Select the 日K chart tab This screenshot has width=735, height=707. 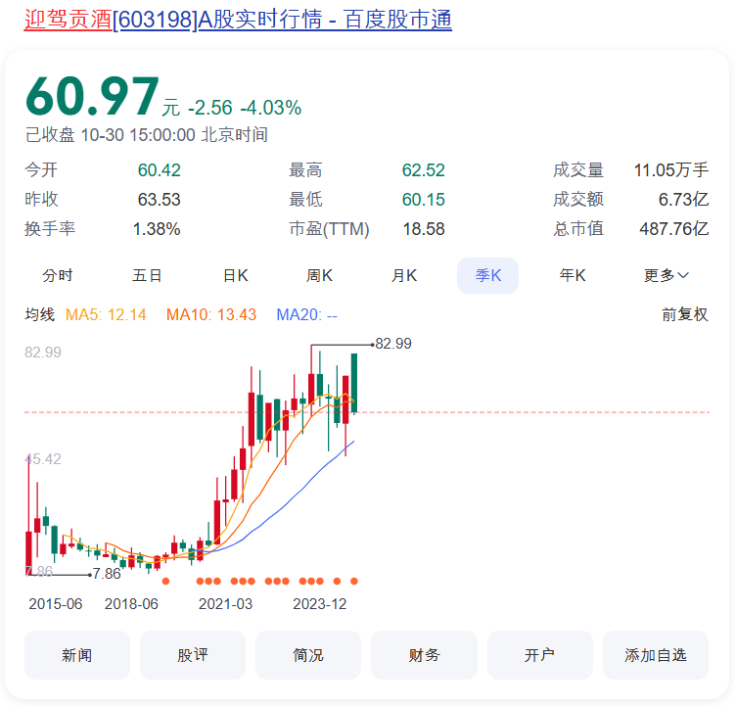236,275
